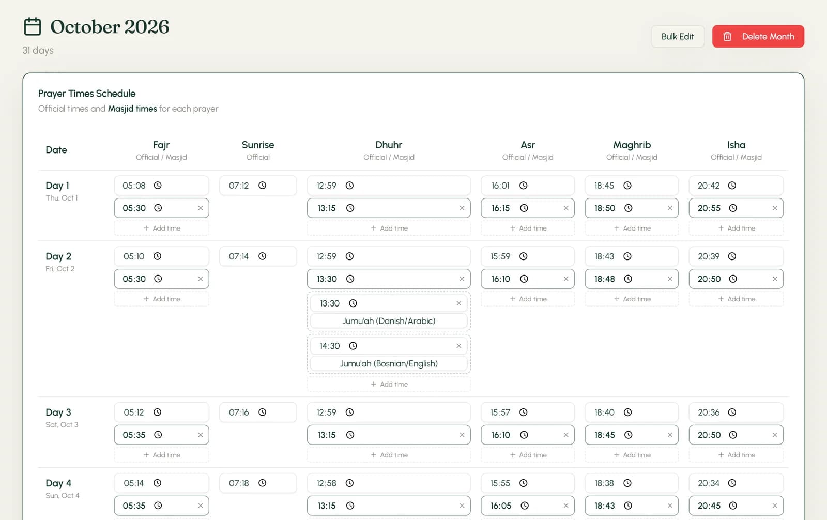827x520 pixels.
Task: Add time below Jumu'ah (Bosnian/English) entry
Action: click(x=389, y=385)
